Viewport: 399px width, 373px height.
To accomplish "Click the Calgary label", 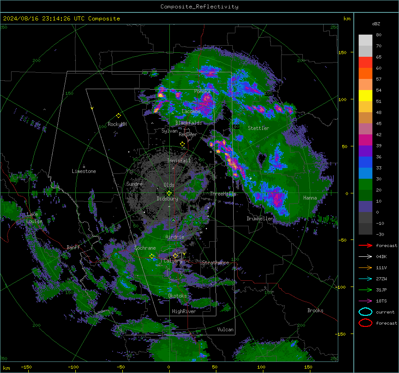I will coord(173,261).
